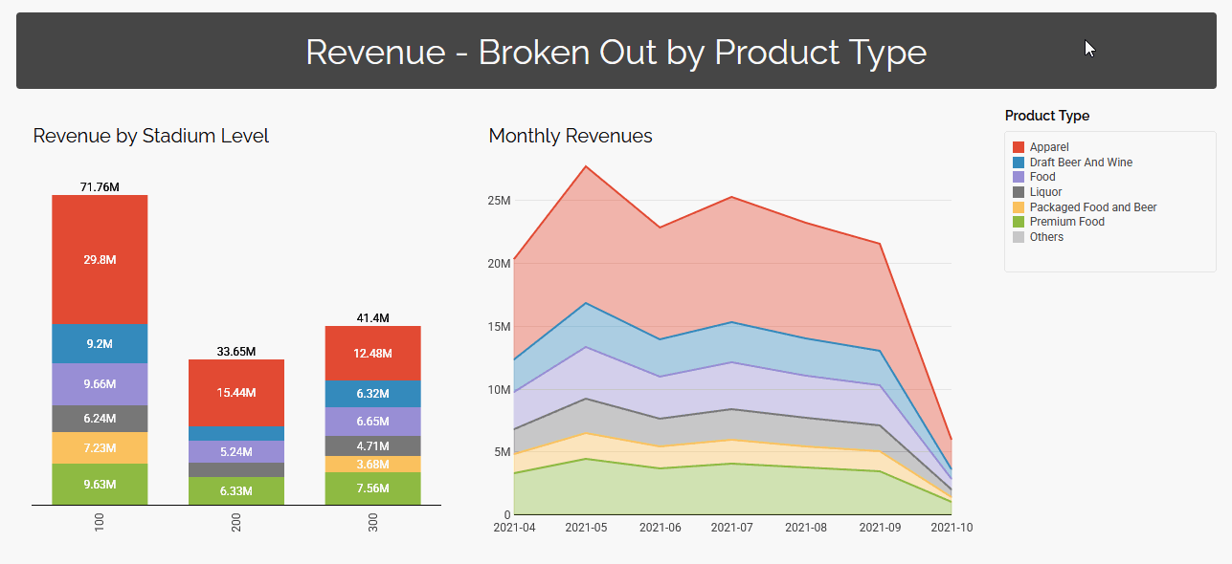Screen dimensions: 1232x564
Task: Click the Monthly Revenues chart title
Action: tap(571, 136)
